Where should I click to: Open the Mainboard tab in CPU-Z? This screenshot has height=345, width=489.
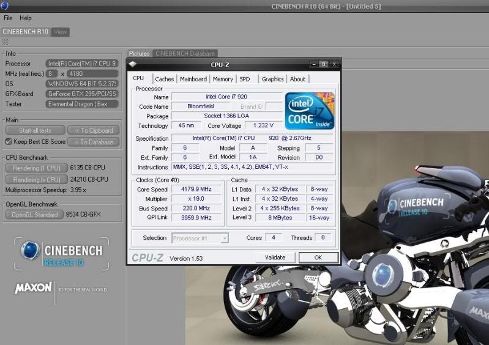[x=193, y=79]
